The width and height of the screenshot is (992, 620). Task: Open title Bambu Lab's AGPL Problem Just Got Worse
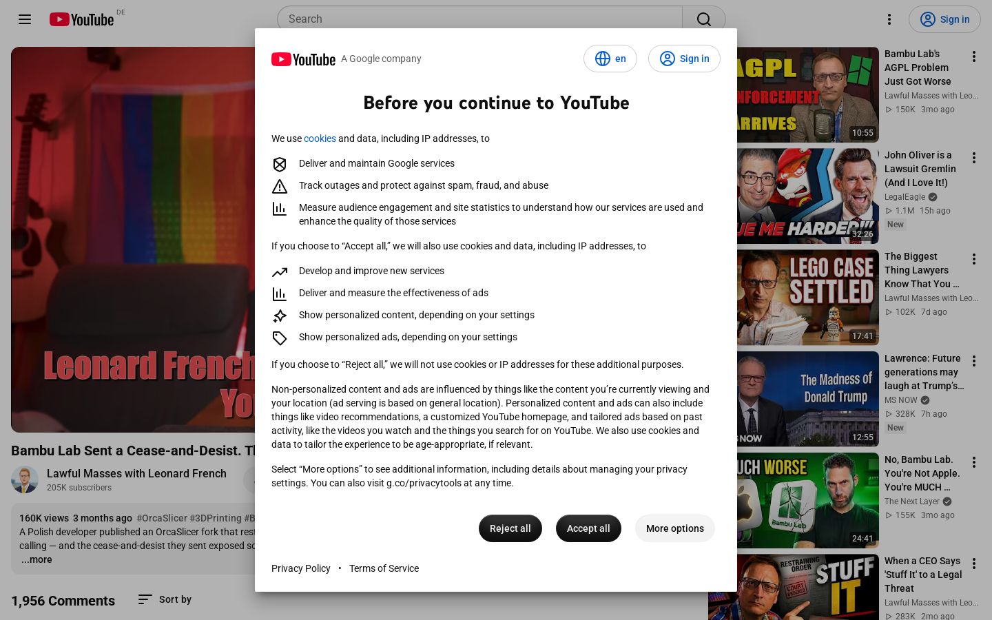[918, 68]
